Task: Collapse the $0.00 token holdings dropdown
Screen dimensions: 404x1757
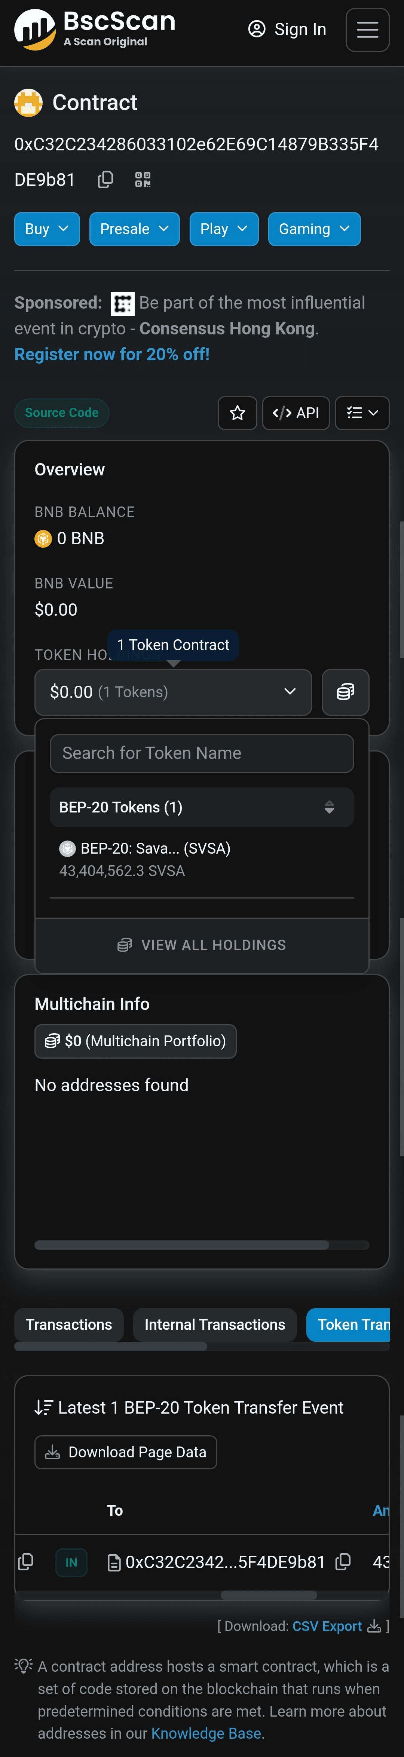Action: tap(173, 692)
